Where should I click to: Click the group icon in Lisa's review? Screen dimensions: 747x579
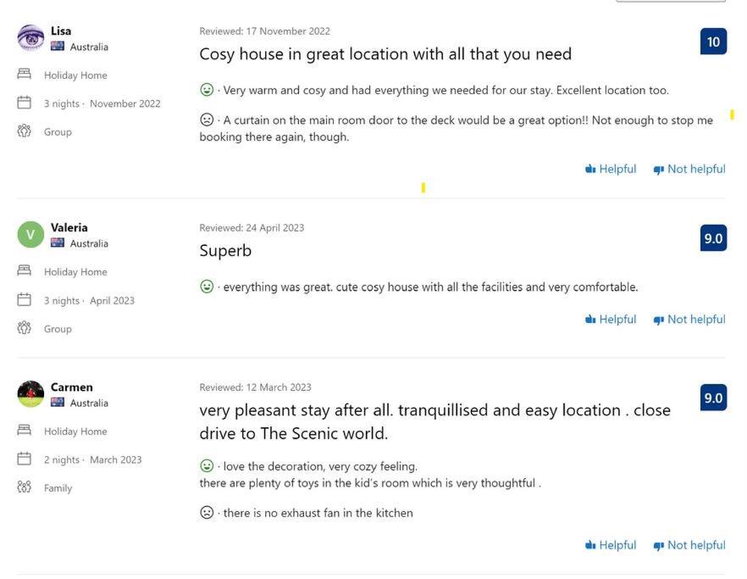coord(24,131)
